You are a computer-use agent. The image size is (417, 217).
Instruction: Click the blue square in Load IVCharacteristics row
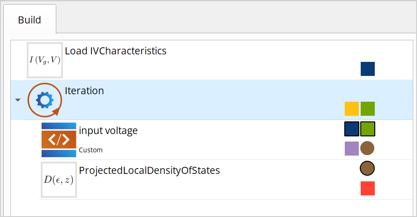[x=368, y=69]
